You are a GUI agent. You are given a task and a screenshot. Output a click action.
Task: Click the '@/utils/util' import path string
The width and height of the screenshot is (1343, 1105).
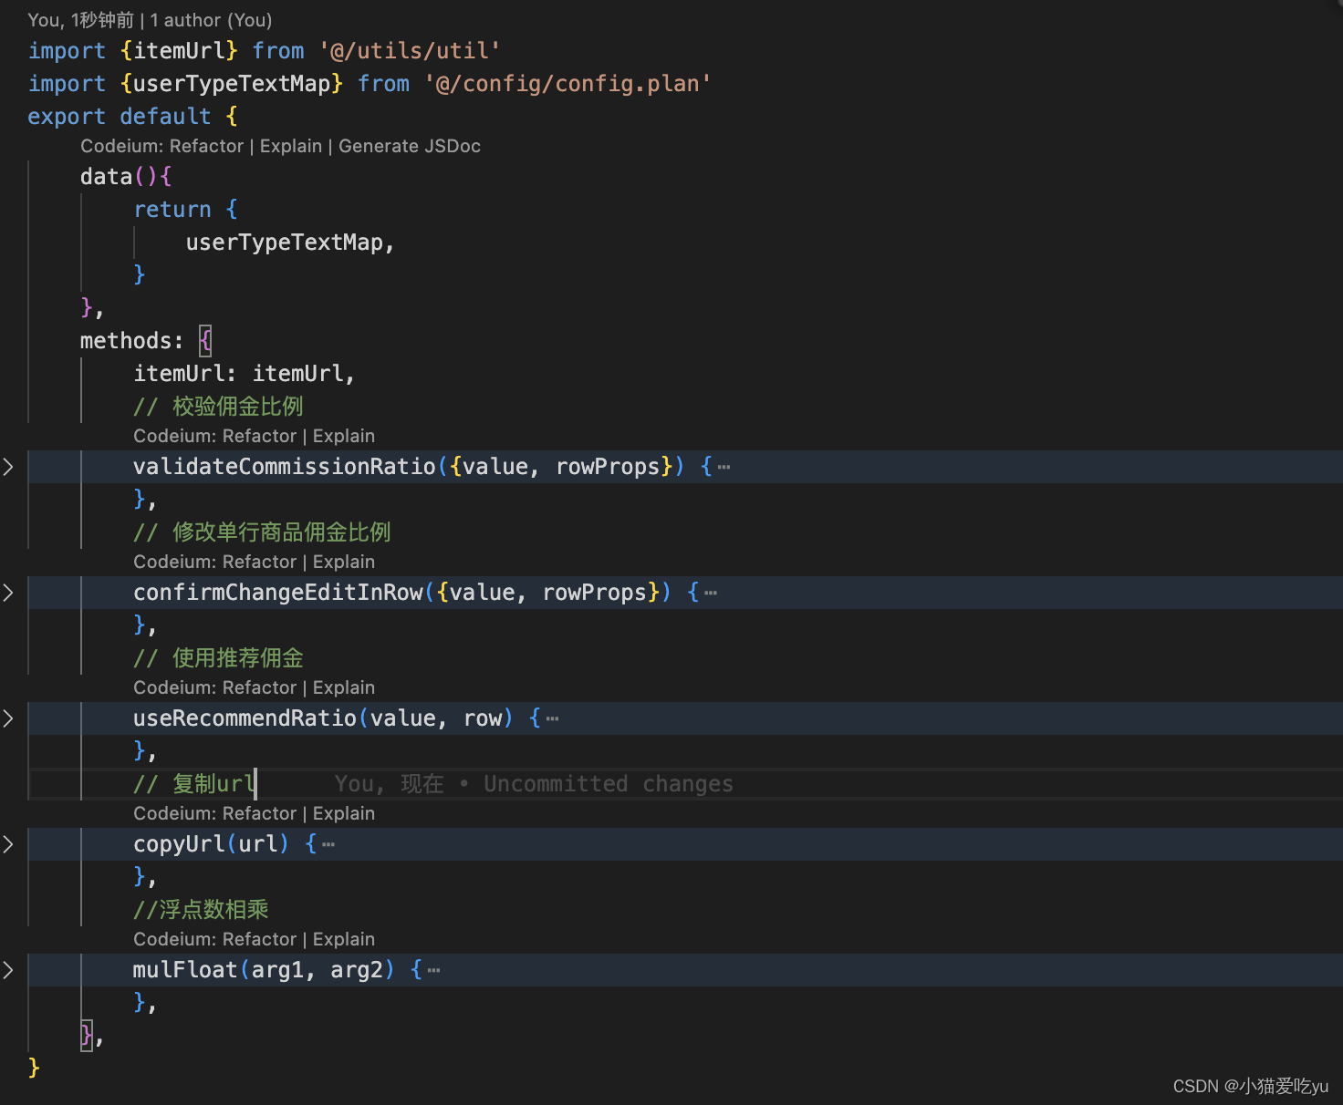tap(410, 51)
